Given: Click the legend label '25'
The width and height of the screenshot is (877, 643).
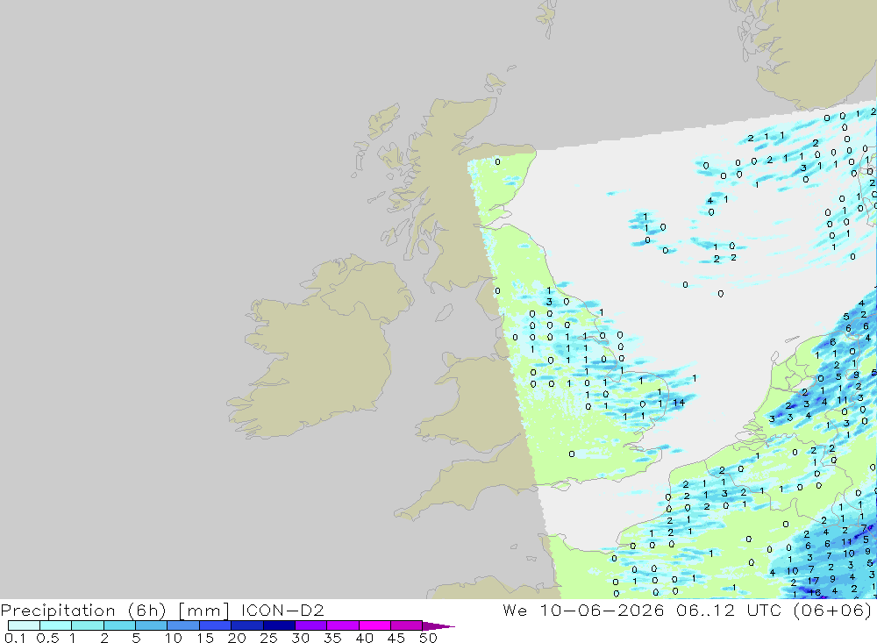Looking at the screenshot, I should [x=268, y=638].
